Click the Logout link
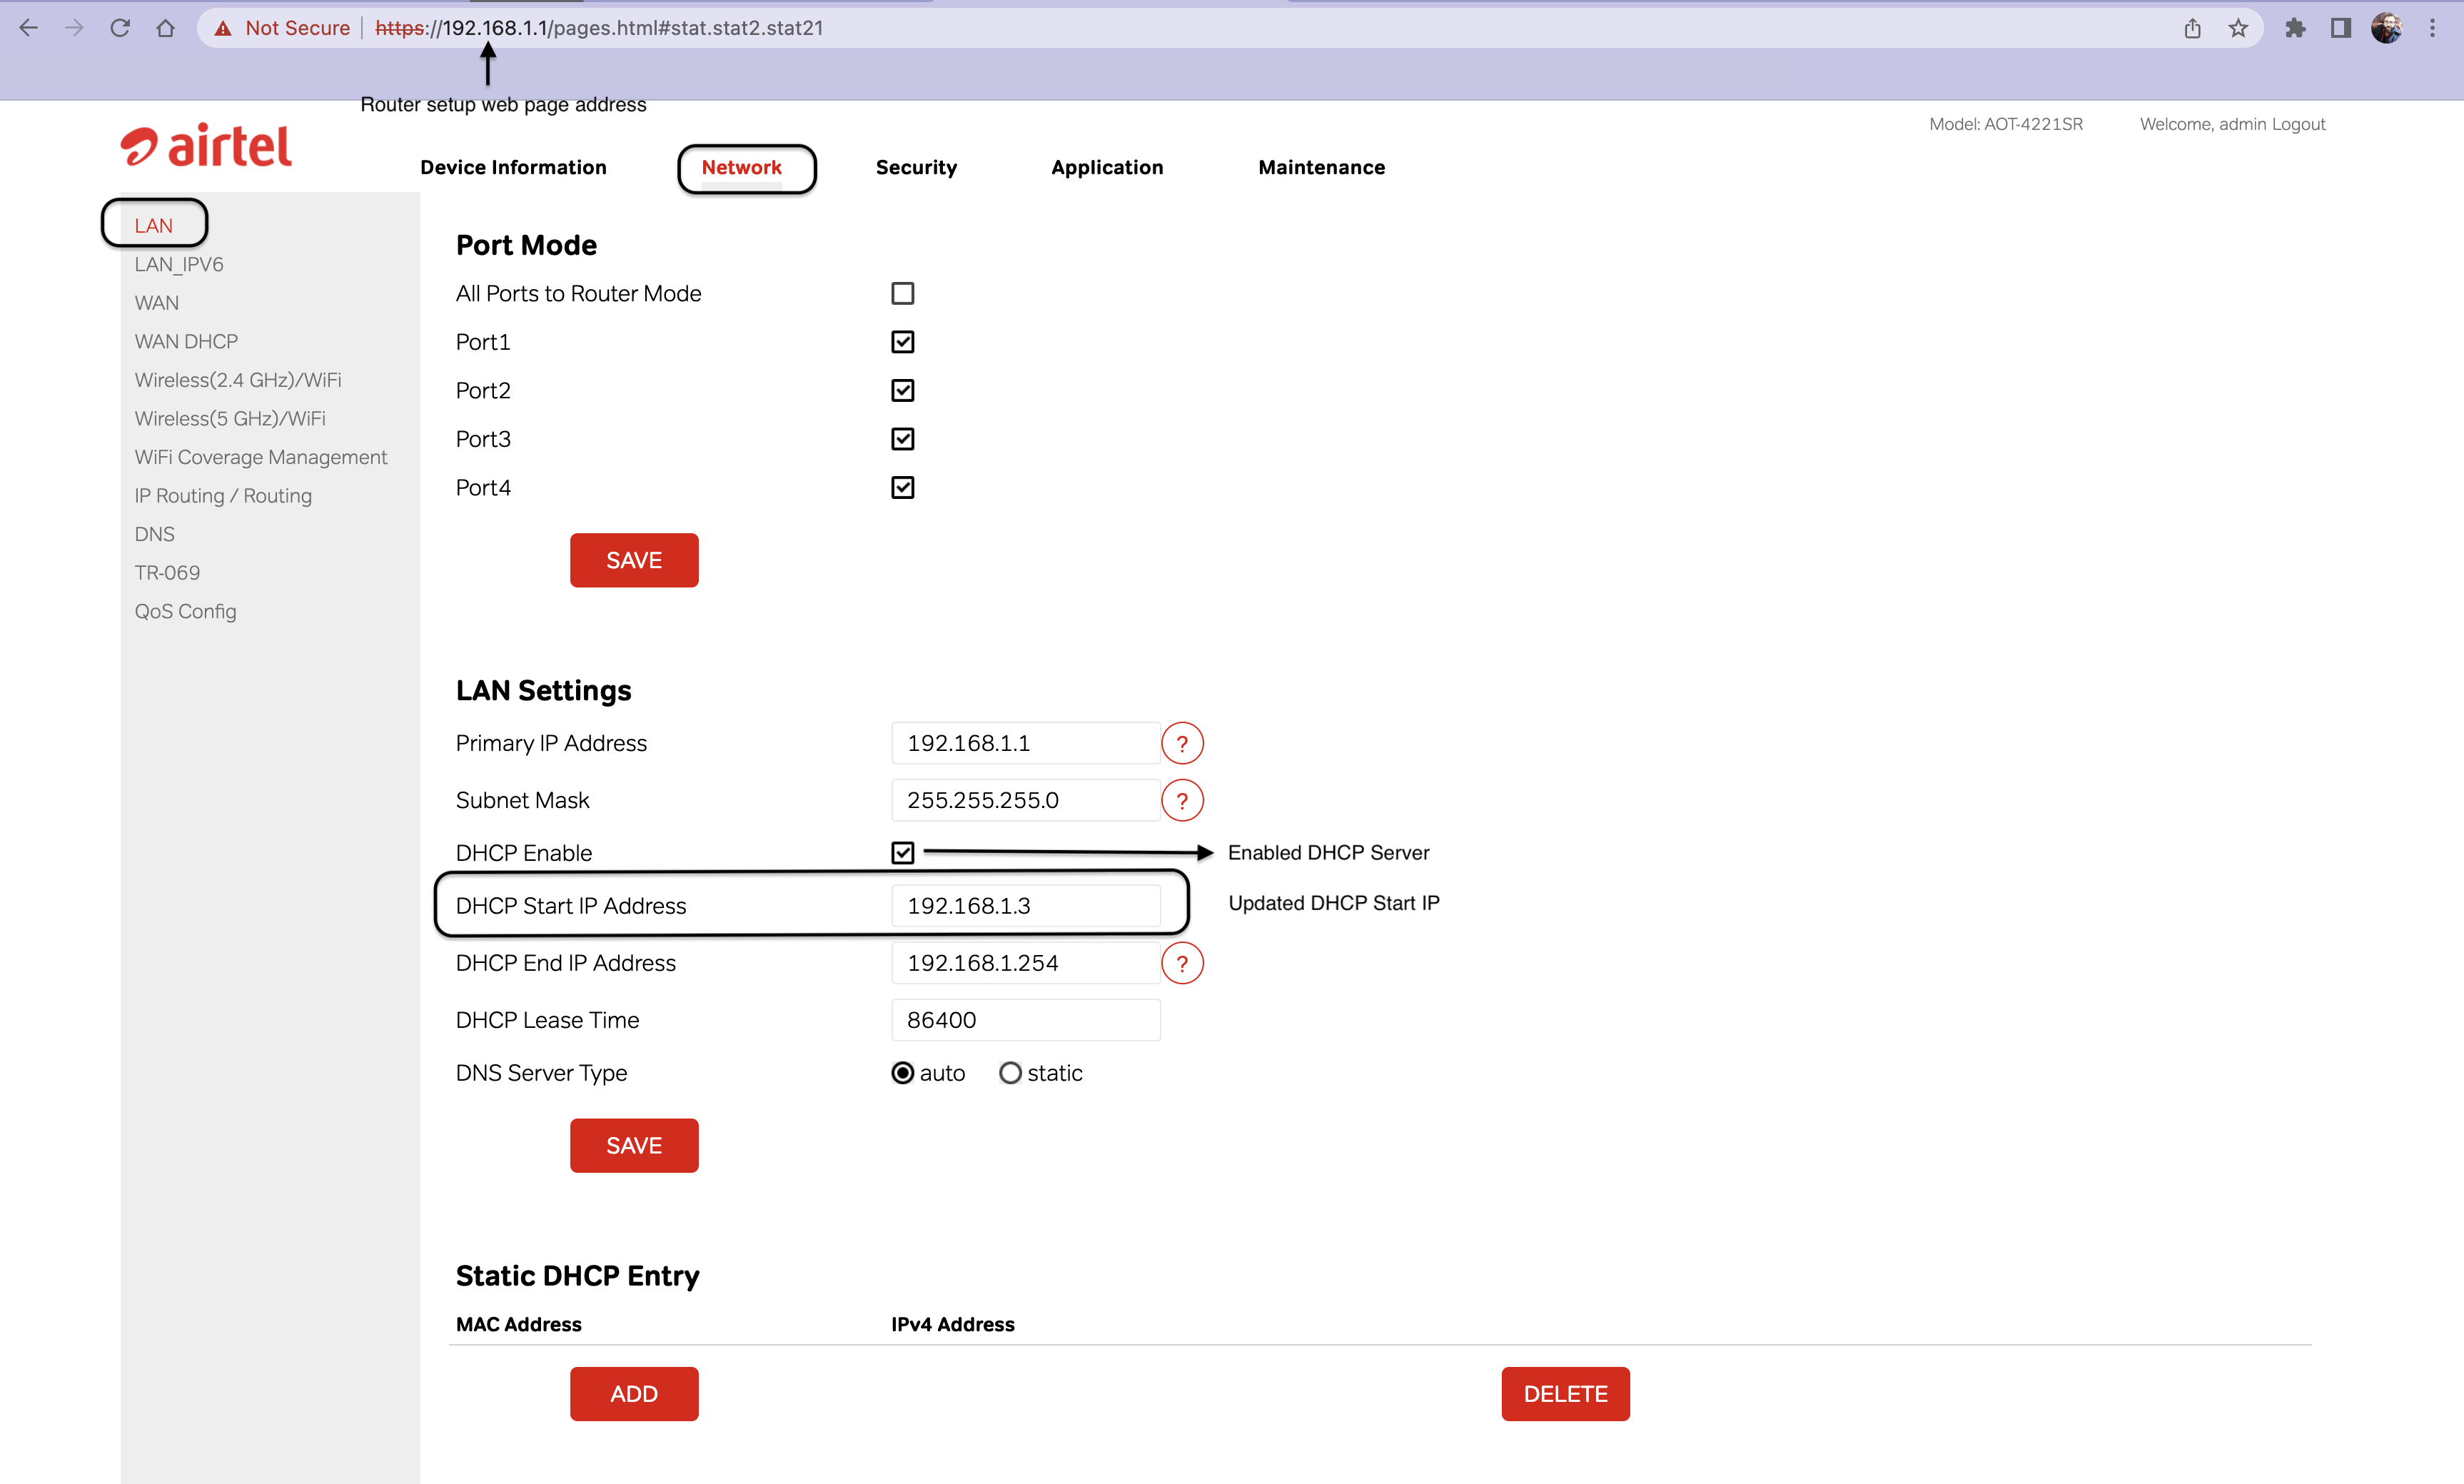 pos(2298,124)
